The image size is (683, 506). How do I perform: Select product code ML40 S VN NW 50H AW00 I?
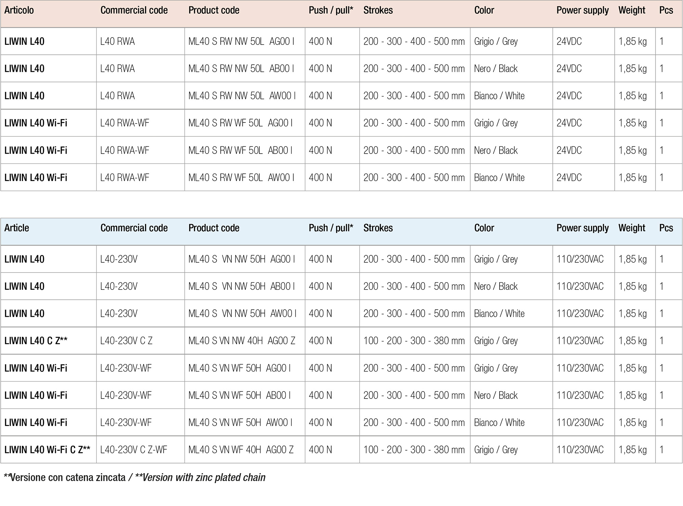[242, 313]
